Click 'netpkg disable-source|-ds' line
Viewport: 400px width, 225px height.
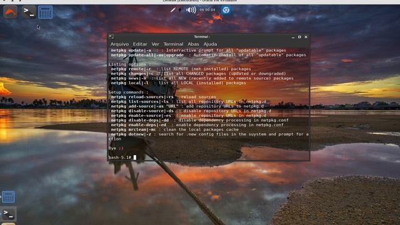[191, 111]
